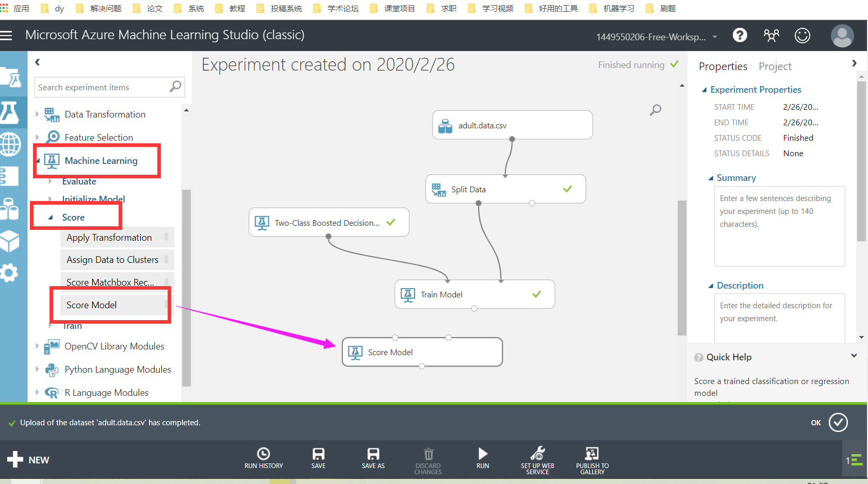
Task: Open the 学术论坛 bookmark folder
Action: click(336, 9)
